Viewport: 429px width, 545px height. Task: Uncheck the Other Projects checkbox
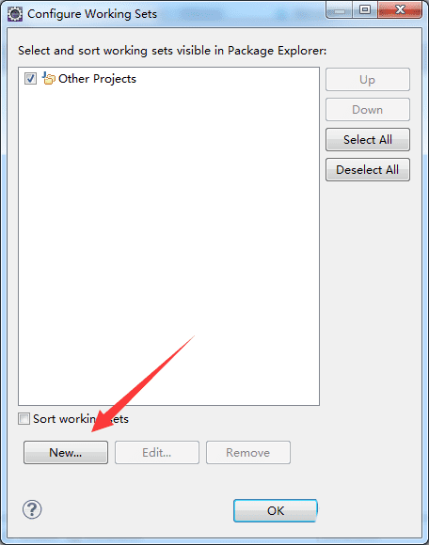point(30,79)
